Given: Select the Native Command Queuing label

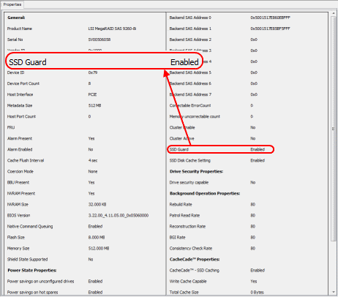Looking at the screenshot, I should [30, 226].
